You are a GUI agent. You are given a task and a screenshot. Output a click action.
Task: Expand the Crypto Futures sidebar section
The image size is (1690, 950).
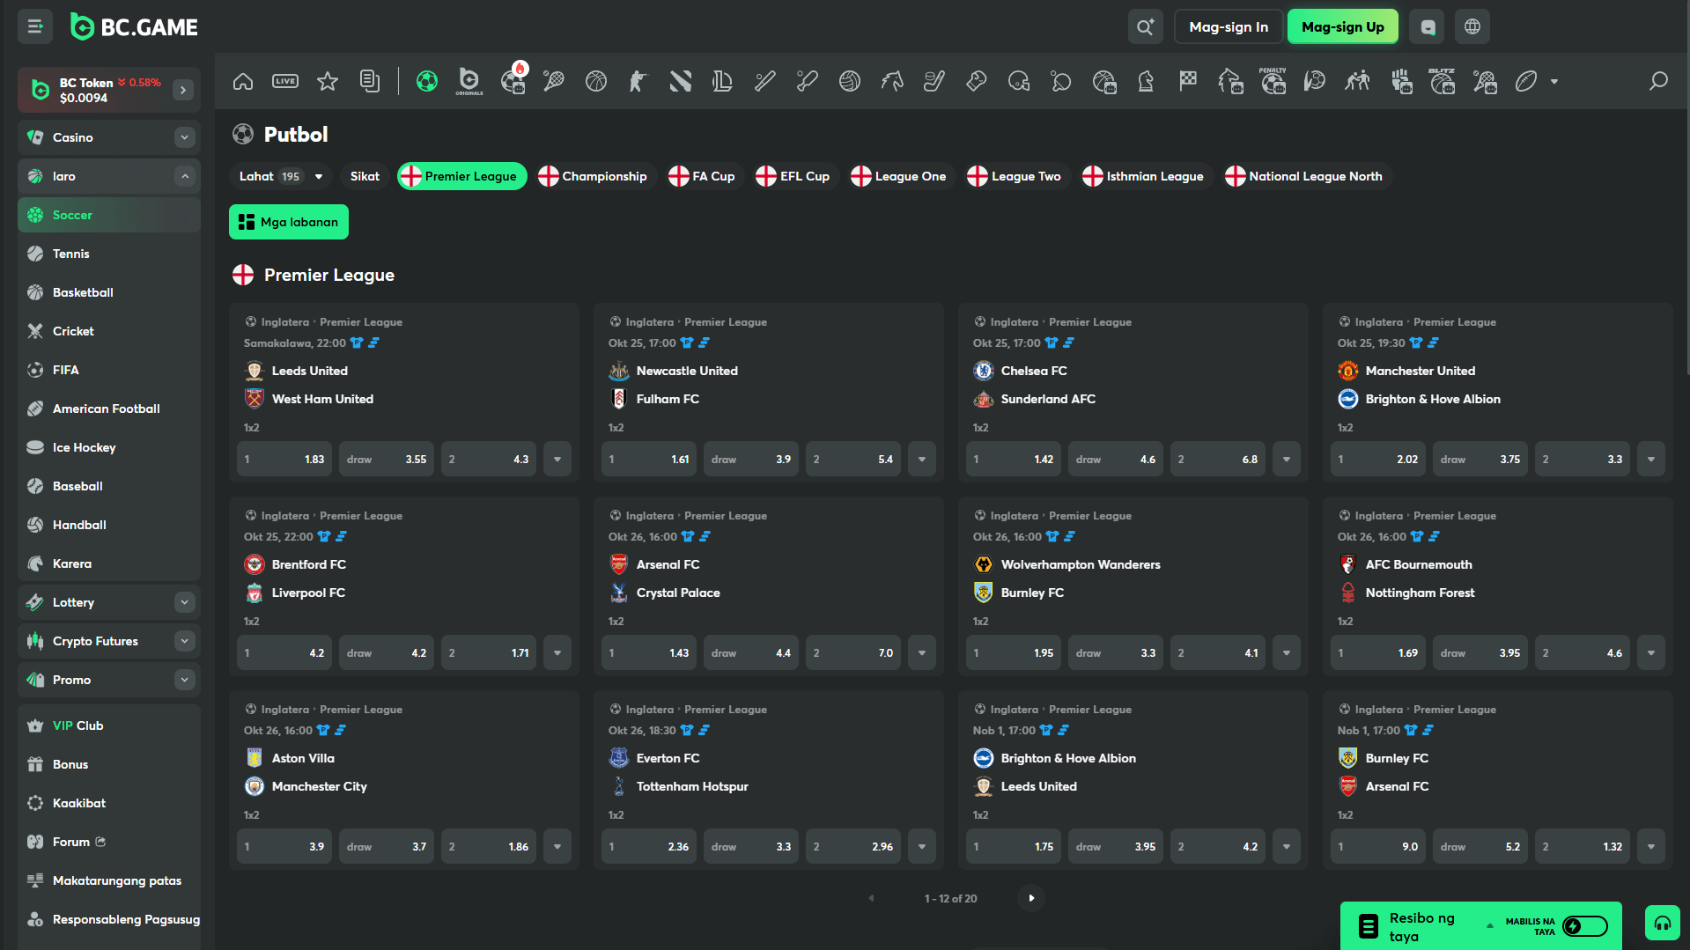184,641
